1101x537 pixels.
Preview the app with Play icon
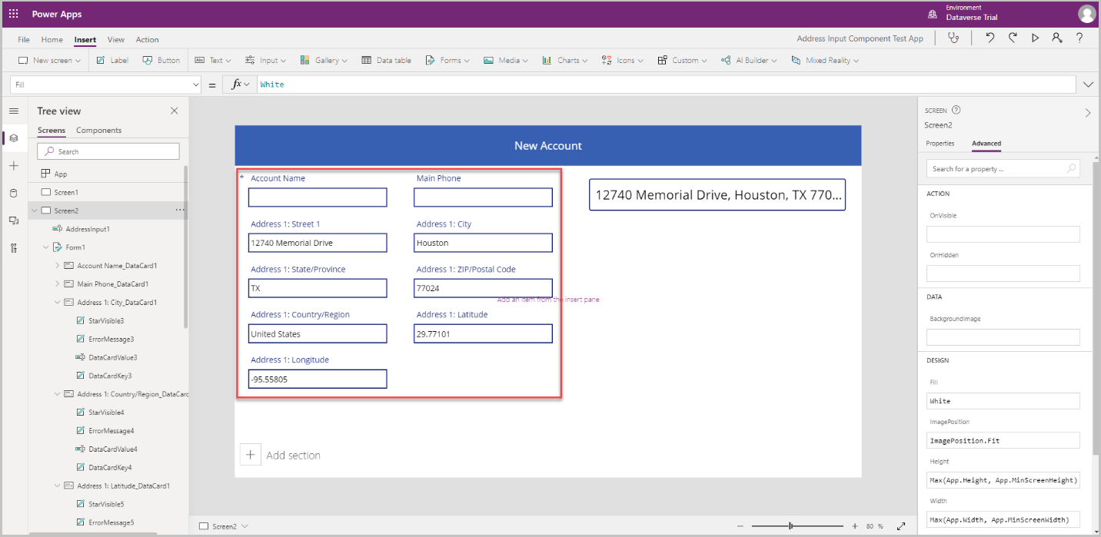(1035, 38)
